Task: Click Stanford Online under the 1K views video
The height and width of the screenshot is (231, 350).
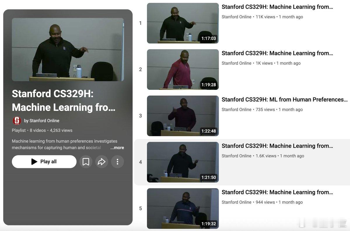Action: pos(237,63)
